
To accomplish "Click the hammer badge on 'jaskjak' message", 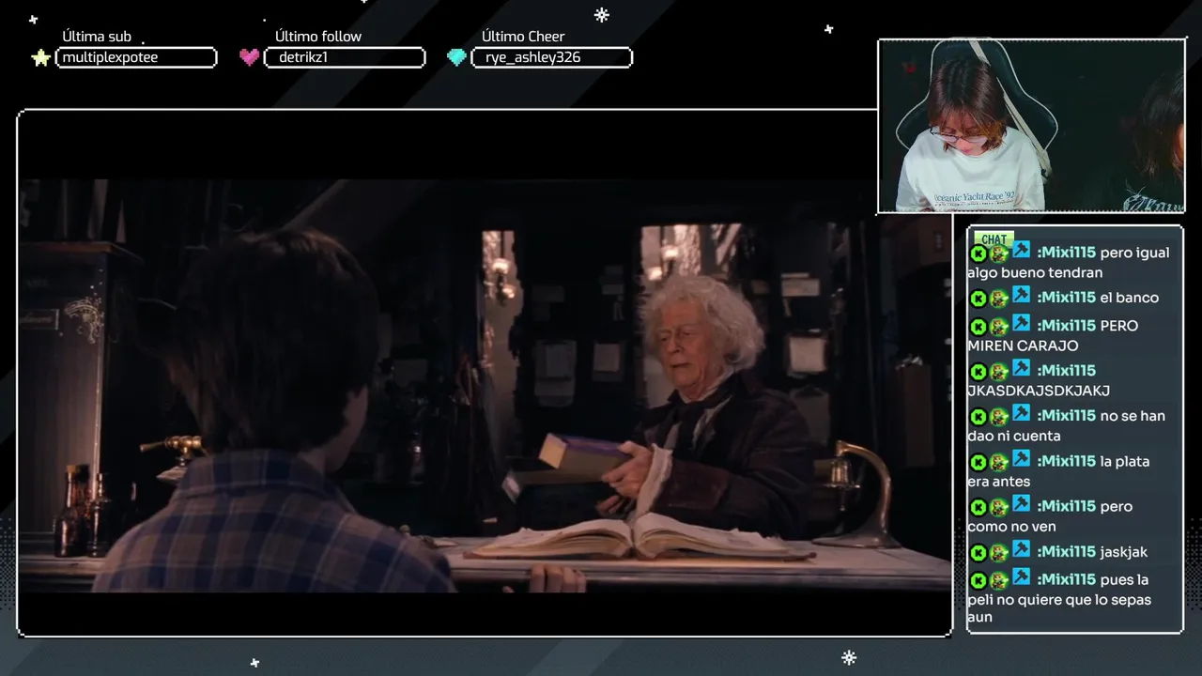I will pyautogui.click(x=1021, y=549).
